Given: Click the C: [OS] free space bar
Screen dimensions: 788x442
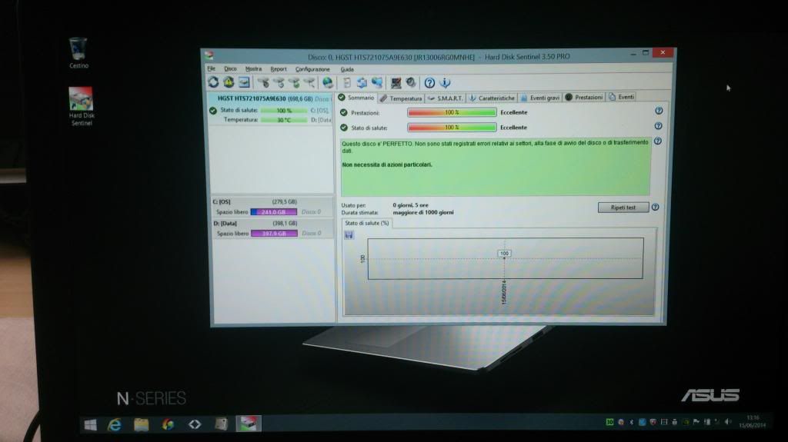Looking at the screenshot, I should pos(274,211).
